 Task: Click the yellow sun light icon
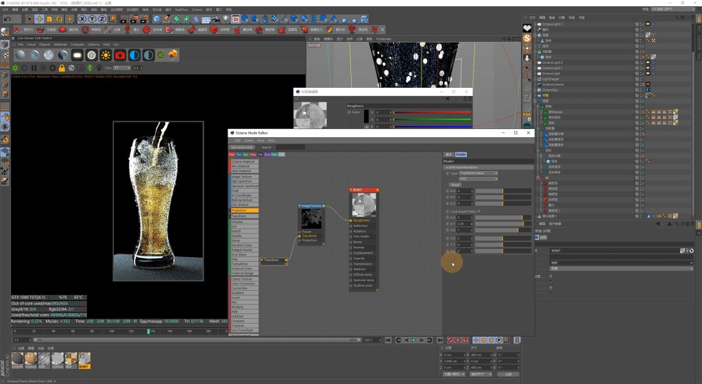coord(106,55)
